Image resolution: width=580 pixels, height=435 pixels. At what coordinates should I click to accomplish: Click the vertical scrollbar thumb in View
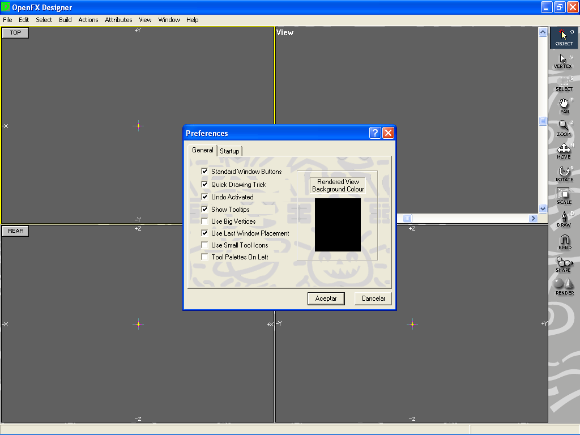(543, 121)
